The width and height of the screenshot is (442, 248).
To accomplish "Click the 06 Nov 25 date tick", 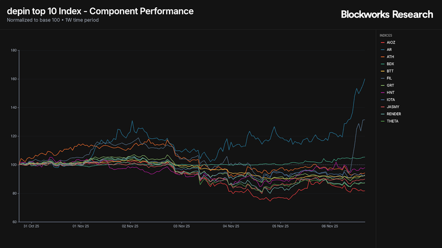I will click(x=330, y=226).
